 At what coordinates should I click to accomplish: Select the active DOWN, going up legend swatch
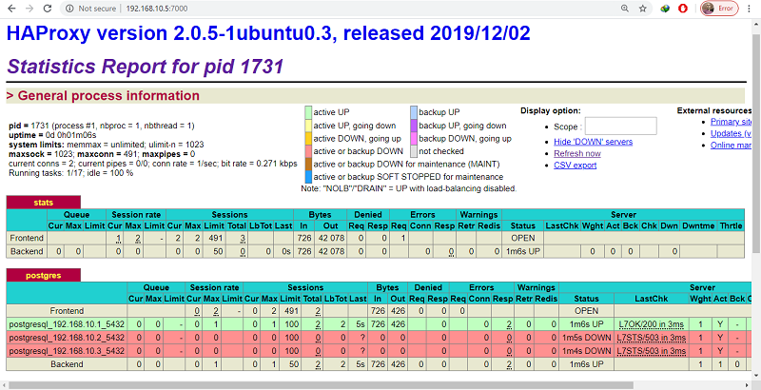click(x=308, y=138)
